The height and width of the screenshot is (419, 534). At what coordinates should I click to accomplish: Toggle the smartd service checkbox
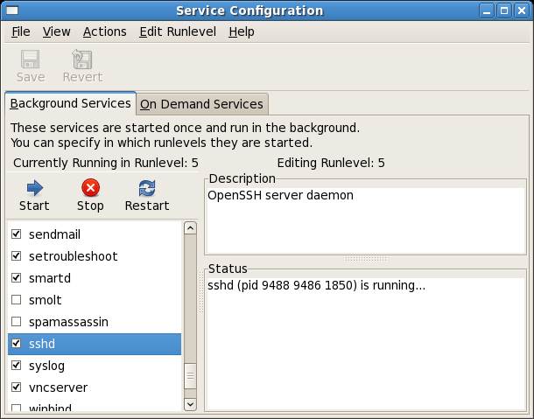[16, 278]
